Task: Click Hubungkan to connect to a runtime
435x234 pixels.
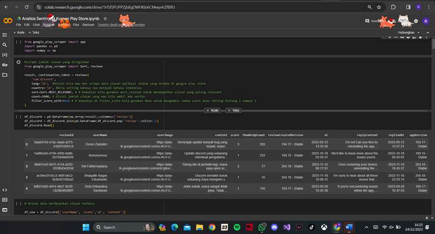Action: 406,32
